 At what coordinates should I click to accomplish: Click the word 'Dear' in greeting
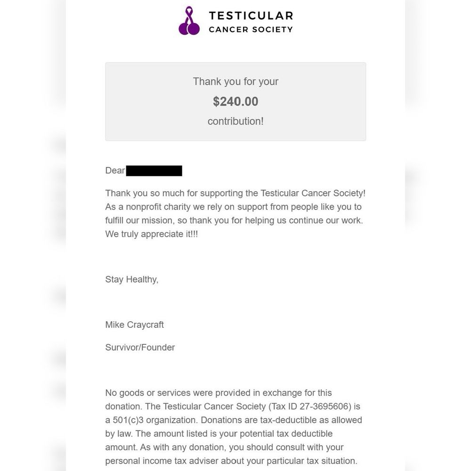click(x=115, y=171)
